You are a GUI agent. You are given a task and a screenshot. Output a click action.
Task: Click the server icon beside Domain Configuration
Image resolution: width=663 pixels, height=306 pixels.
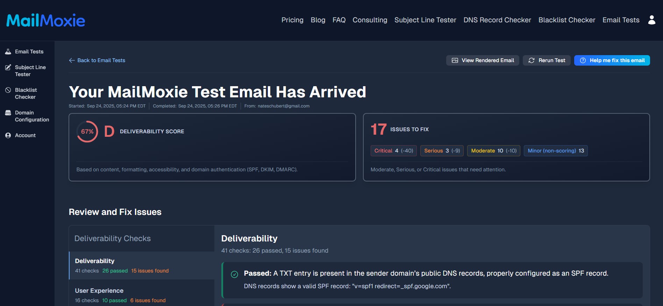coord(8,113)
